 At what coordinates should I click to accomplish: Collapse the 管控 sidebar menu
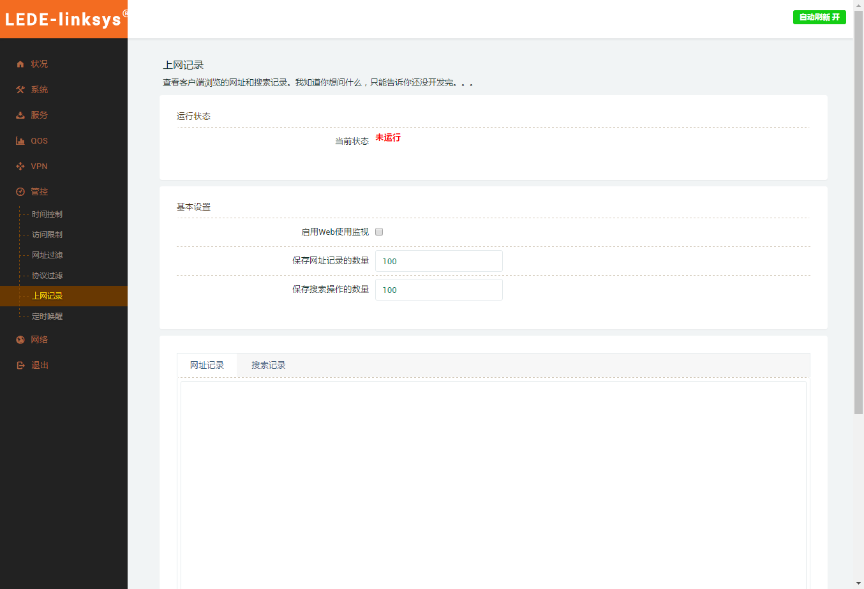point(40,192)
